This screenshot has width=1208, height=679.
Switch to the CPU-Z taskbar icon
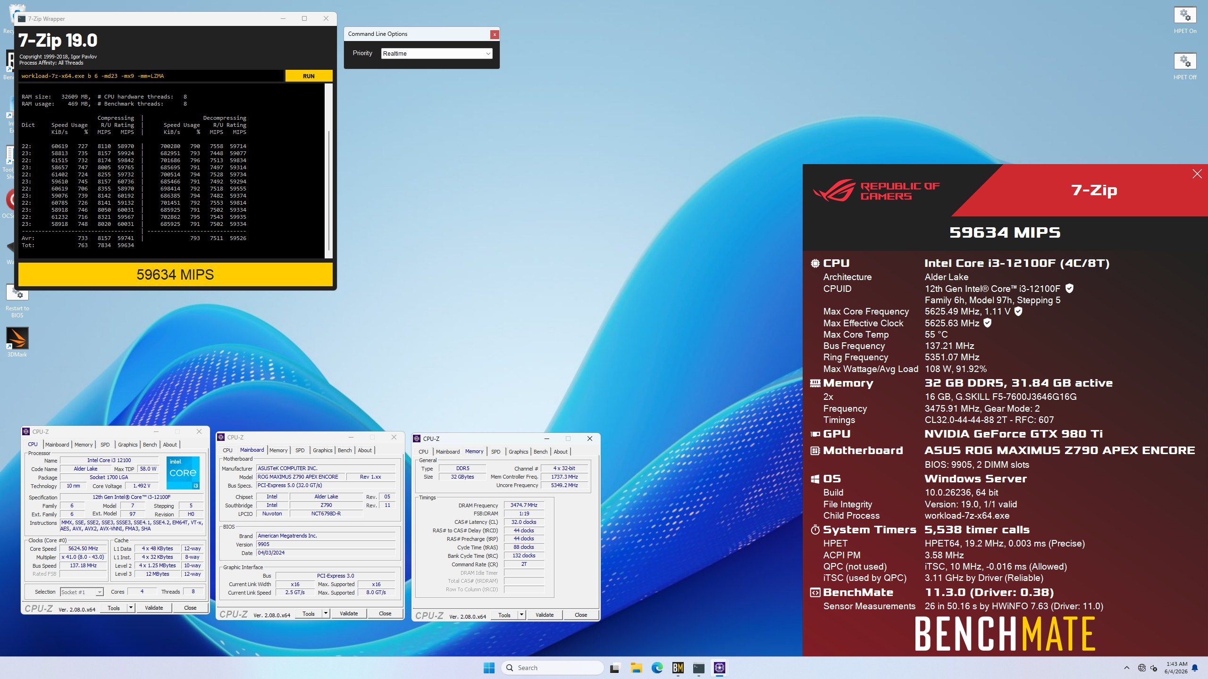720,668
